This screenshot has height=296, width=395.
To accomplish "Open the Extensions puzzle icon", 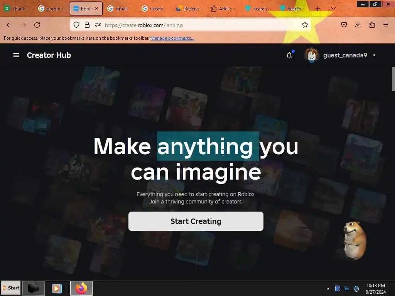I will [x=372, y=25].
